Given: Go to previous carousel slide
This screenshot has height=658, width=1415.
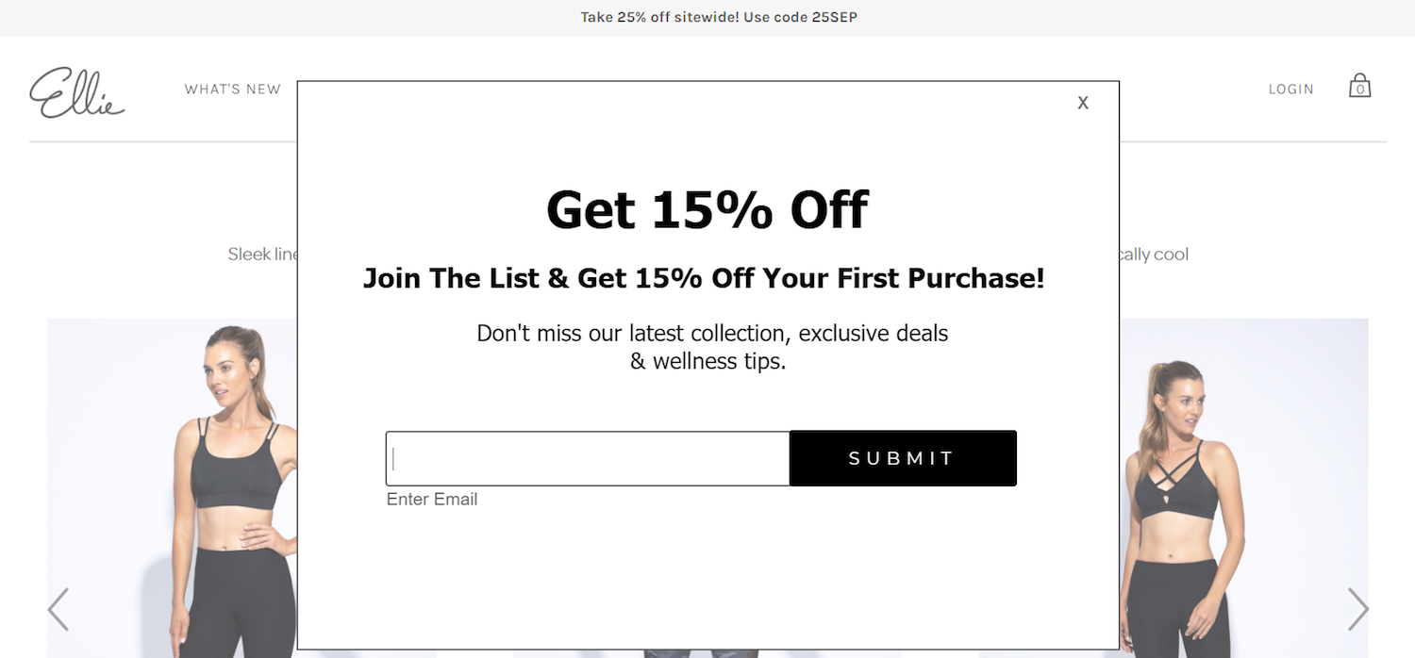Looking at the screenshot, I should click(58, 609).
